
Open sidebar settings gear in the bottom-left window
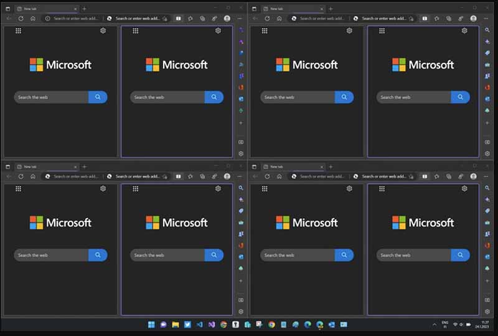241,312
